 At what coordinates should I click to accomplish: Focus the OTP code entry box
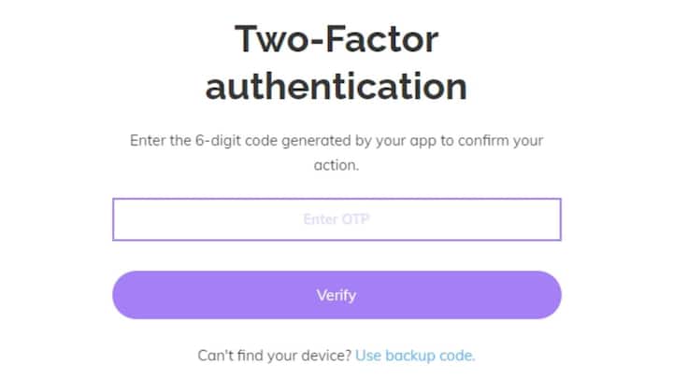(x=336, y=219)
